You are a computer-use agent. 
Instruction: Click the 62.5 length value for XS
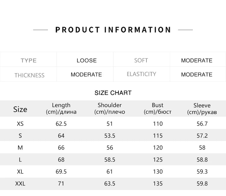tap(61, 124)
